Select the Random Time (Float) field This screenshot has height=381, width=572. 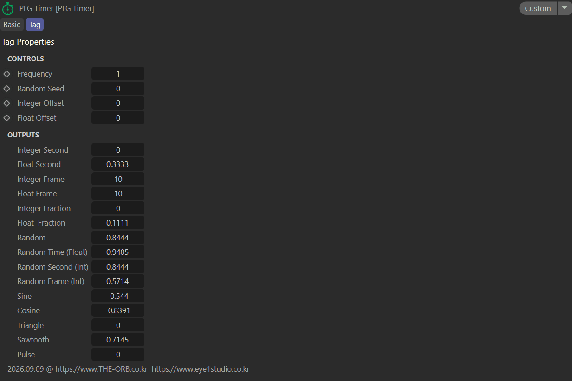[118, 252]
